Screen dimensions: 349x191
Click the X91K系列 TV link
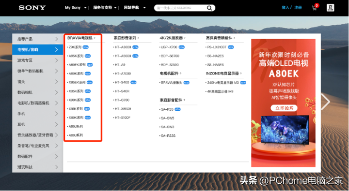click(76, 109)
